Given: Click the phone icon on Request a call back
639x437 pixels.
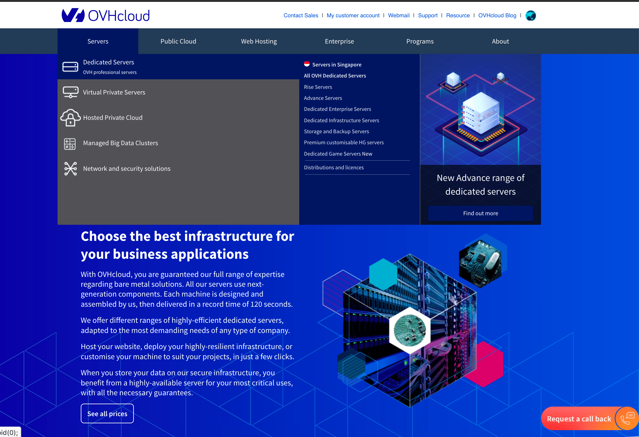Looking at the screenshot, I should [x=628, y=418].
